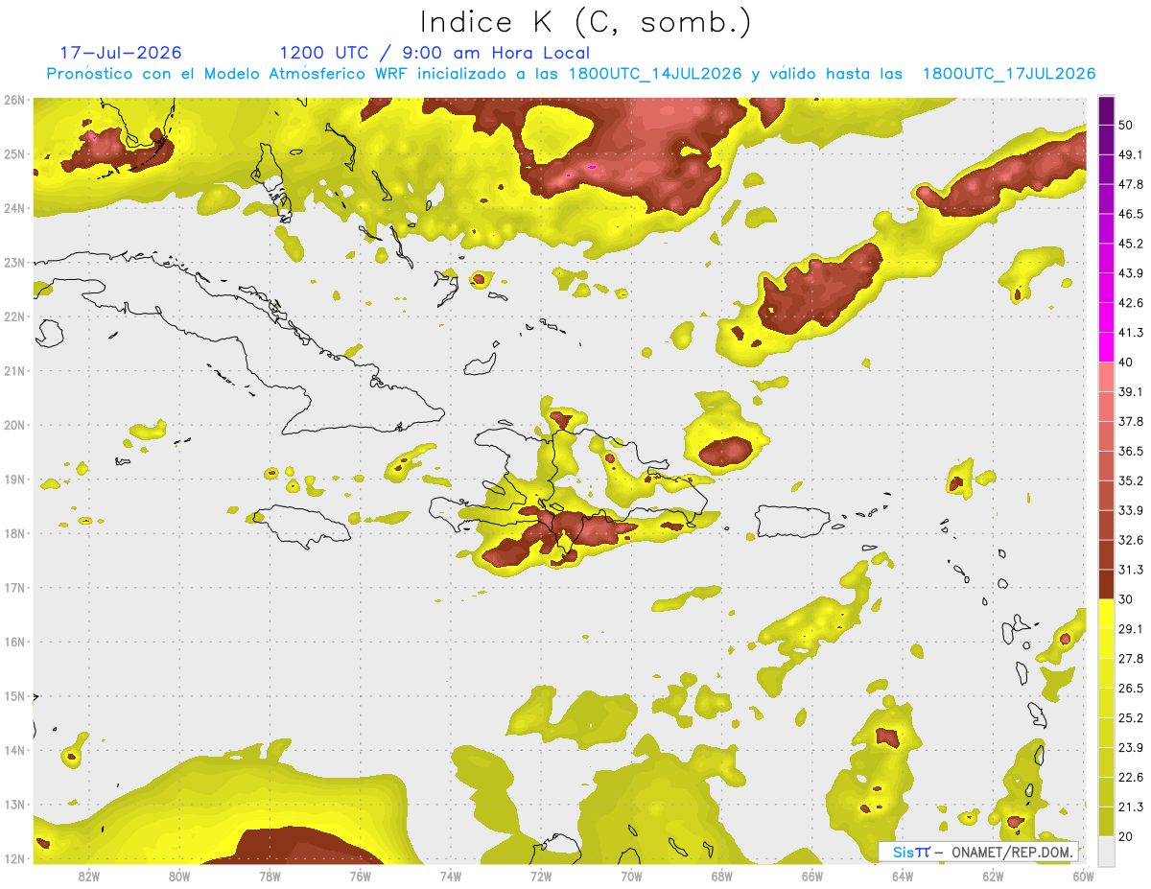Click the longitude label "80W"
Image resolution: width=1151 pixels, height=889 pixels.
pos(179,876)
